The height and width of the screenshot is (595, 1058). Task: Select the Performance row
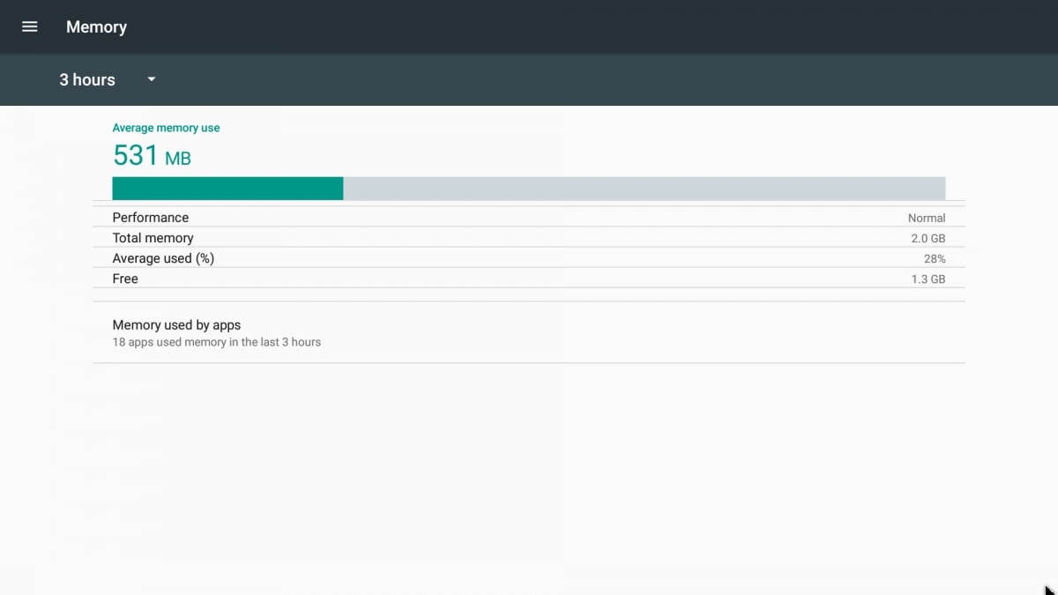coord(529,217)
